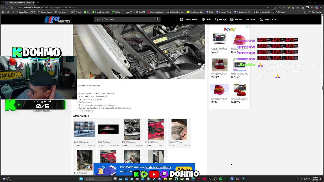Open attachment thumbnail IMG_6697.jpeg
Viewport: 324px width, 182px height.
179,129
